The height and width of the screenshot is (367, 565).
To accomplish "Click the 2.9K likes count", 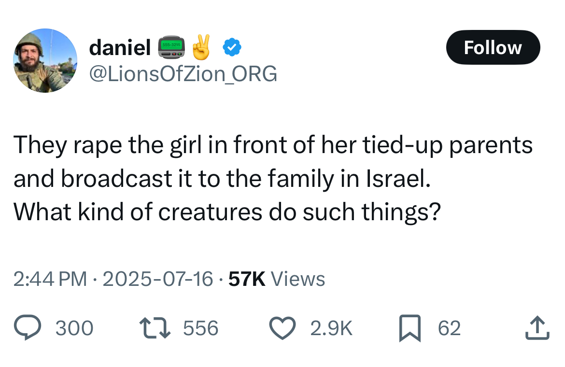I will (331, 328).
